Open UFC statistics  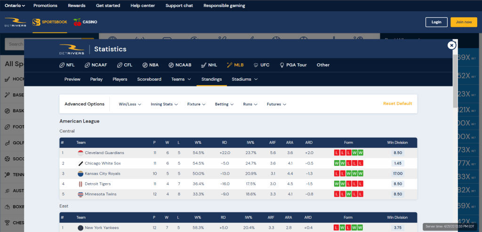pyautogui.click(x=262, y=65)
